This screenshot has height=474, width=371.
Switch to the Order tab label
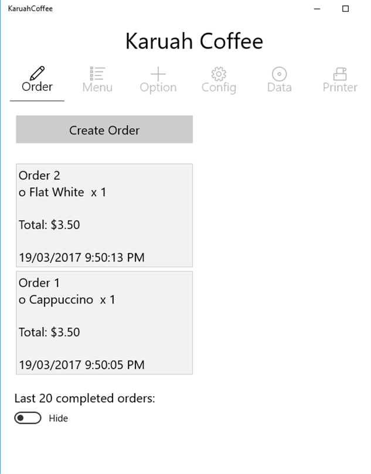tap(37, 87)
